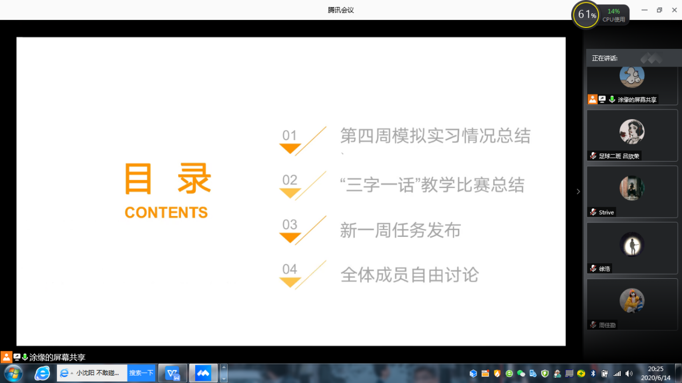This screenshot has height=383, width=682.
Task: Open the WPS Writer taskbar icon
Action: [x=173, y=373]
